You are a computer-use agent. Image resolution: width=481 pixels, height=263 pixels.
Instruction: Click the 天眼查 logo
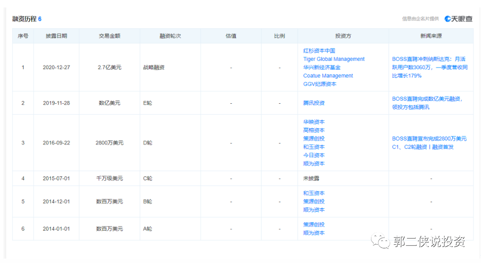[458, 19]
